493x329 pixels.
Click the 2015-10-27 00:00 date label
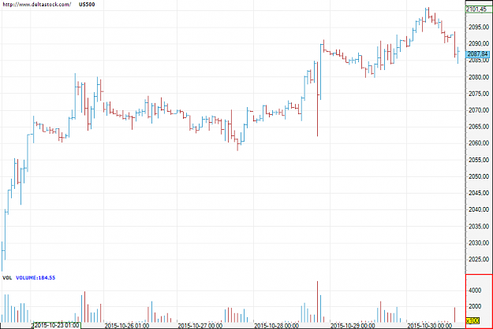tap(200, 326)
